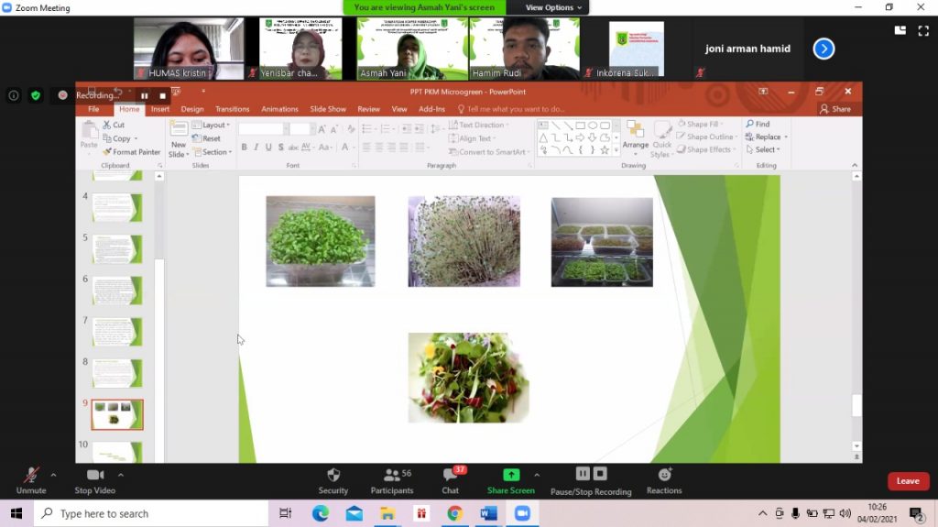The image size is (938, 527).
Task: Switch to the Slide Show tab
Action: [328, 109]
